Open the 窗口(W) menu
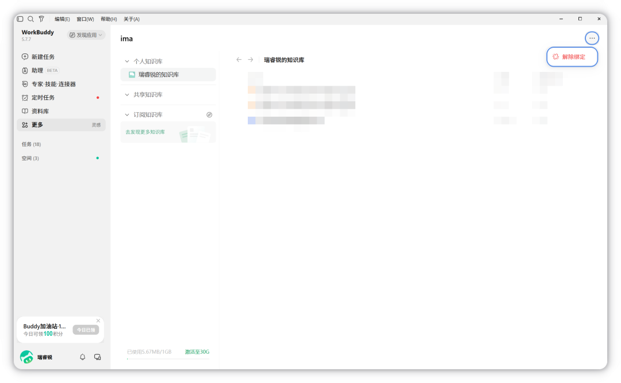 pyautogui.click(x=85, y=19)
